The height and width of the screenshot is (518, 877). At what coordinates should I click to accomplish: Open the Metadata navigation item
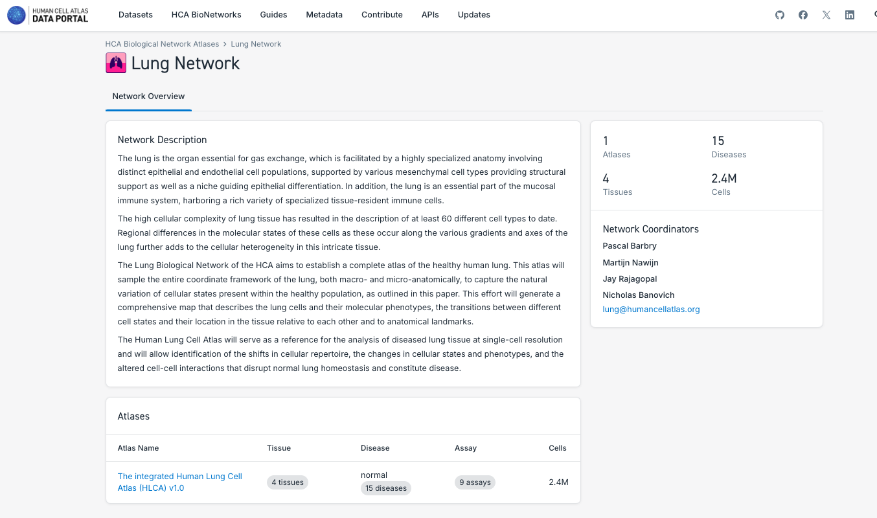click(324, 15)
